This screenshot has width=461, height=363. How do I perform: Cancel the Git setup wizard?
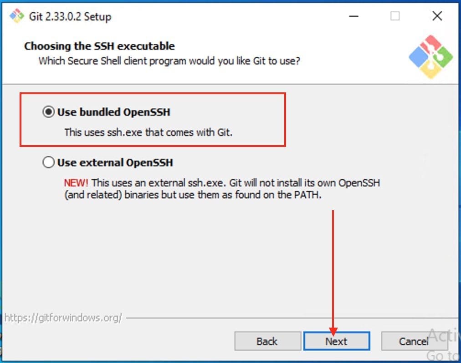click(x=413, y=341)
